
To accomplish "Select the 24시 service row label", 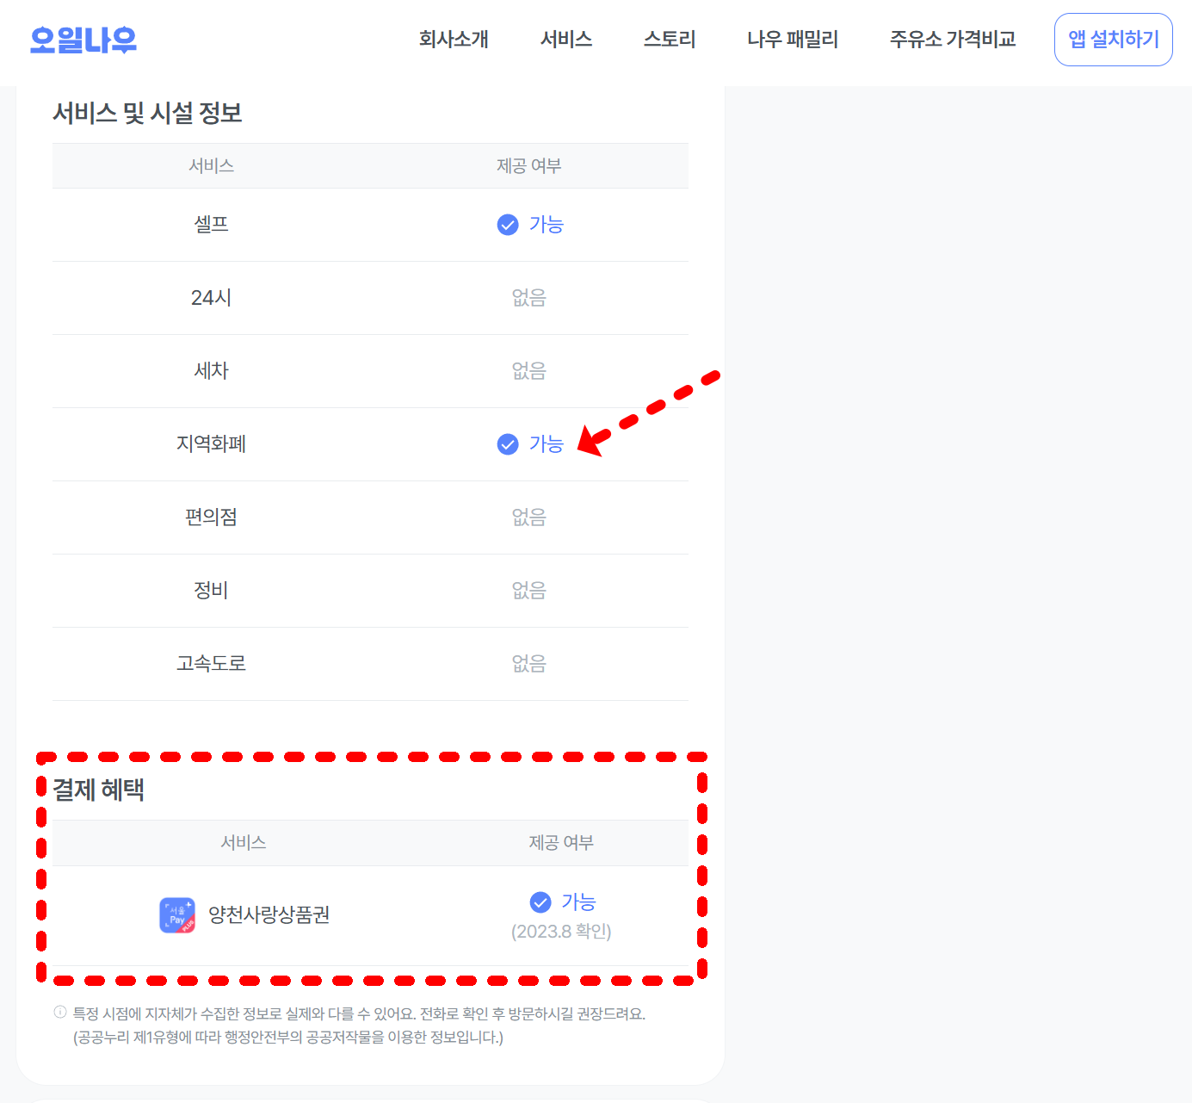I will point(211,298).
